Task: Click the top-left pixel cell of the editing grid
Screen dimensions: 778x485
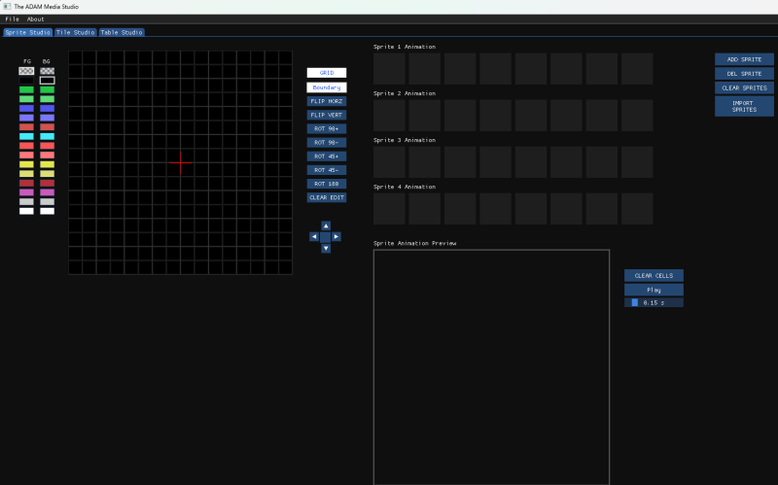Action: tap(76, 57)
